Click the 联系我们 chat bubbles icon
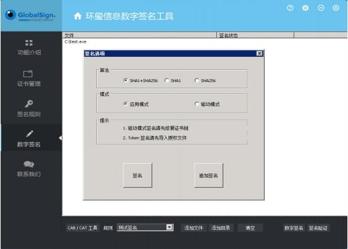The height and width of the screenshot is (249, 348). pyautogui.click(x=29, y=164)
